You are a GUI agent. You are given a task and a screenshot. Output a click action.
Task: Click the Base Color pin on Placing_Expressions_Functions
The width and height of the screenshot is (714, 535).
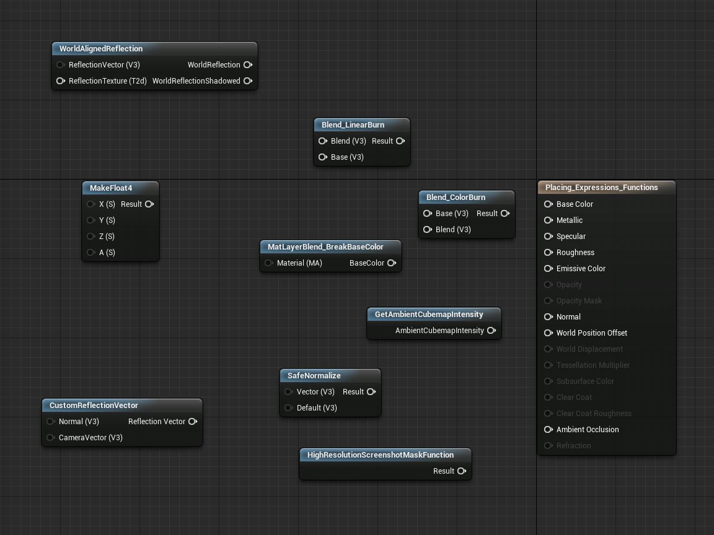(549, 204)
